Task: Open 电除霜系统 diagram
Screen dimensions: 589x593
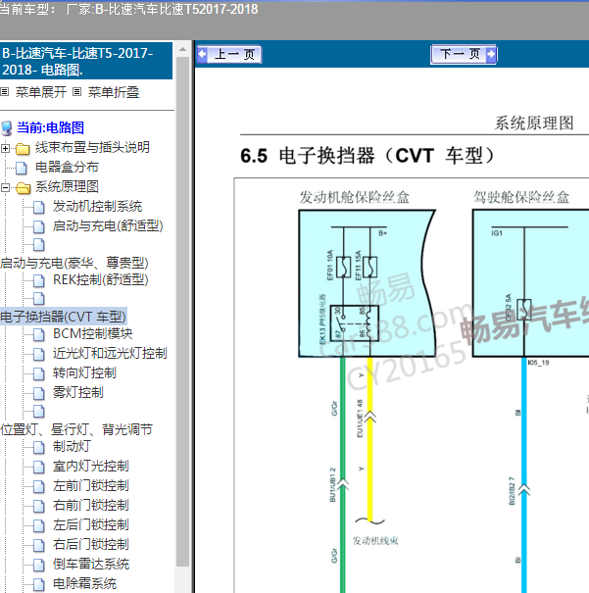Action: (84, 583)
